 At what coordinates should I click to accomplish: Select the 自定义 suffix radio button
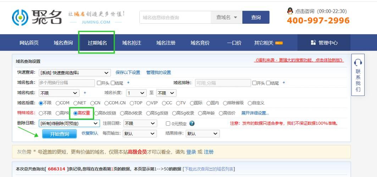[250, 103]
